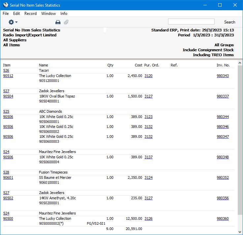This screenshot has width=243, height=235.
Task: Open invoice 980347 link
Action: pyautogui.click(x=223, y=137)
